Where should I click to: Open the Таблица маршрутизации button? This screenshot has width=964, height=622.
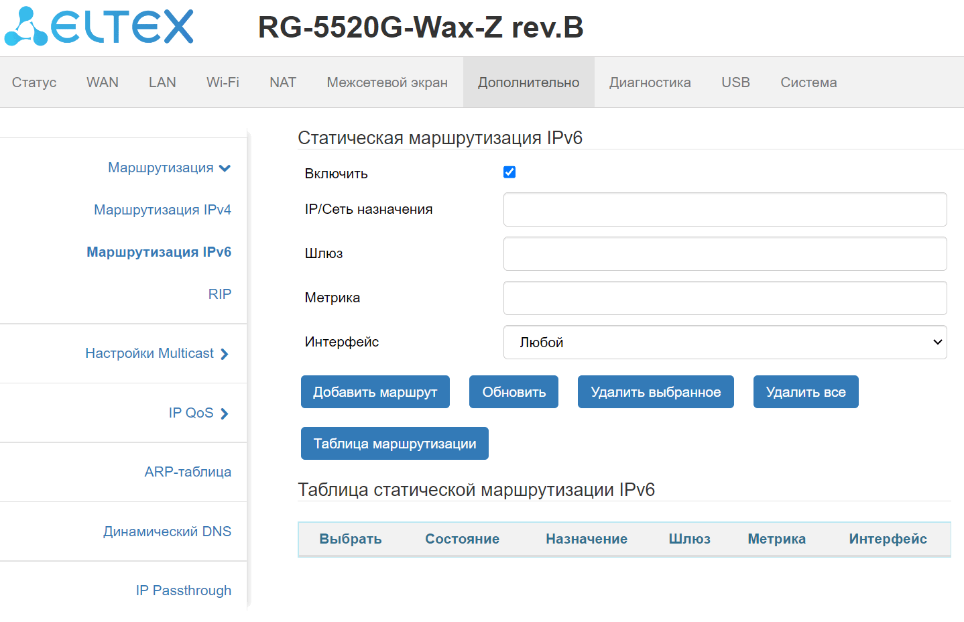394,444
